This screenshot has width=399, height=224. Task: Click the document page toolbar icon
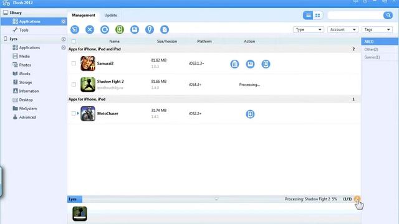(x=165, y=29)
